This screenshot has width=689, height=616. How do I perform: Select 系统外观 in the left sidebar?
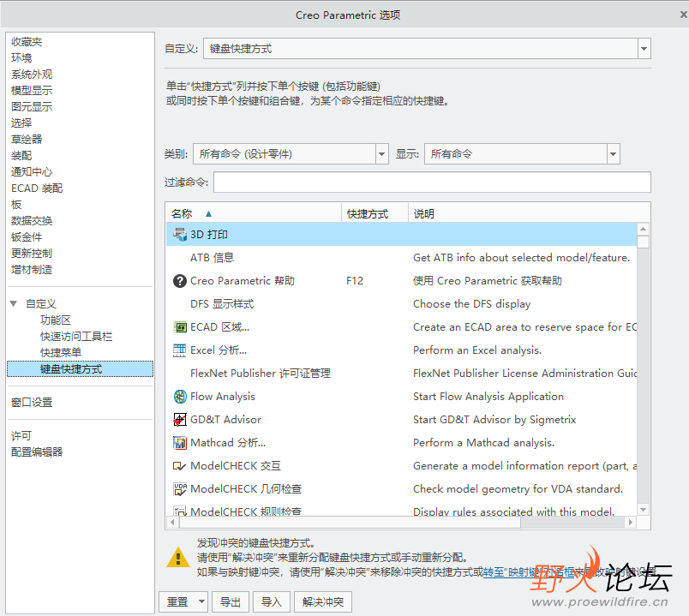point(32,75)
